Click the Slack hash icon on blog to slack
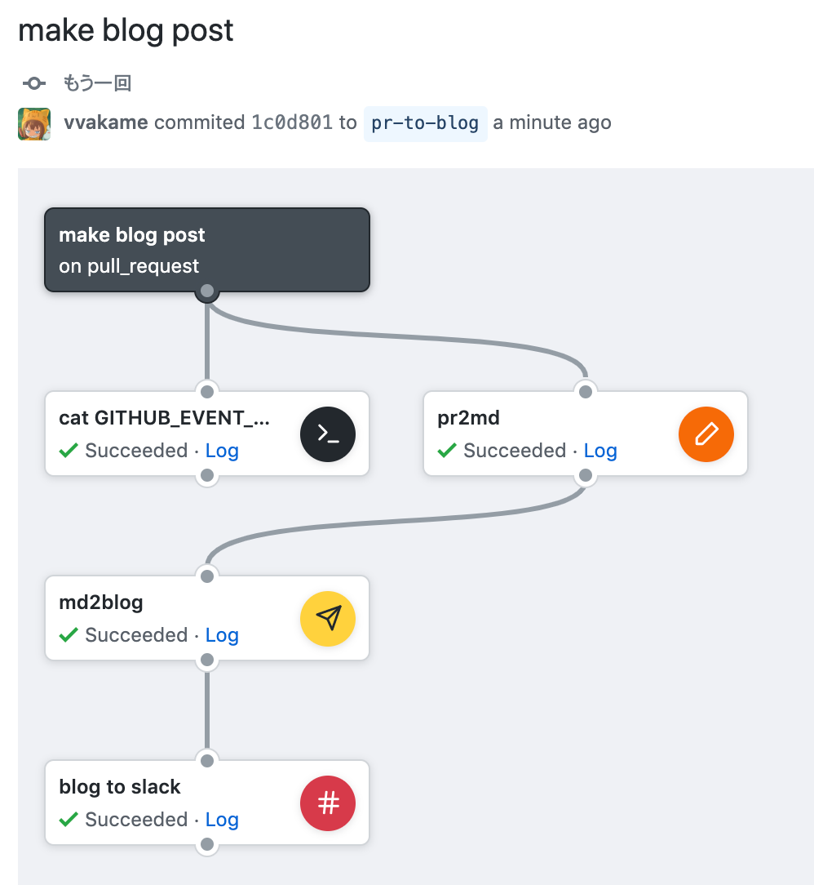 [327, 803]
